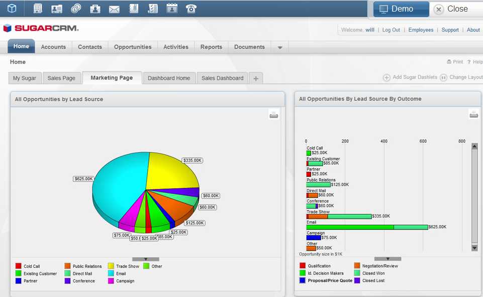The height and width of the screenshot is (297, 483).
Task: Switch to Sales Dashboard tab
Action: click(x=223, y=78)
